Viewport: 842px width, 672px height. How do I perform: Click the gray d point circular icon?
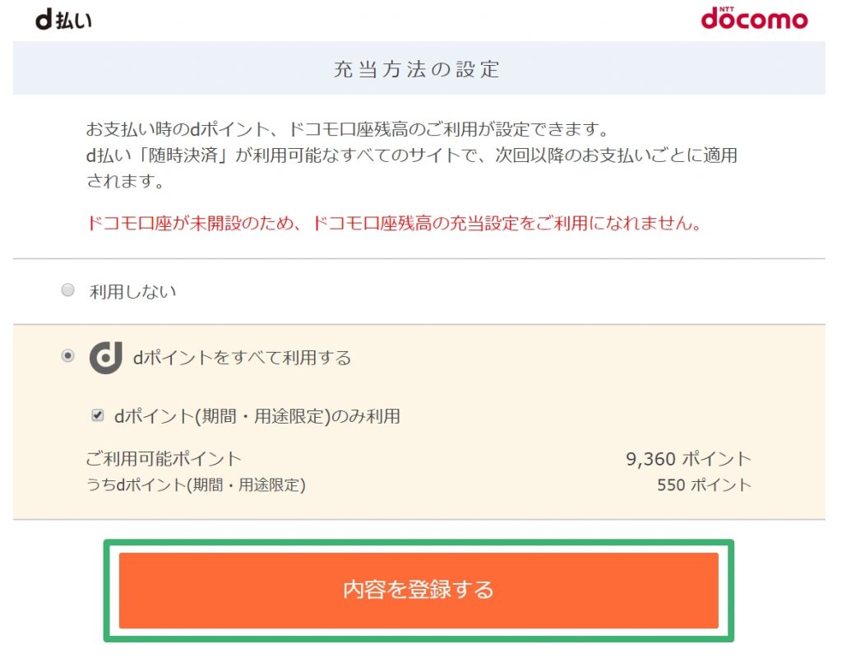tap(106, 357)
